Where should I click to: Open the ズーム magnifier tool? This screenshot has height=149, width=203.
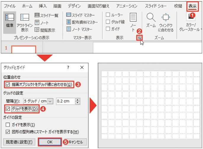pyautogui.click(x=151, y=20)
